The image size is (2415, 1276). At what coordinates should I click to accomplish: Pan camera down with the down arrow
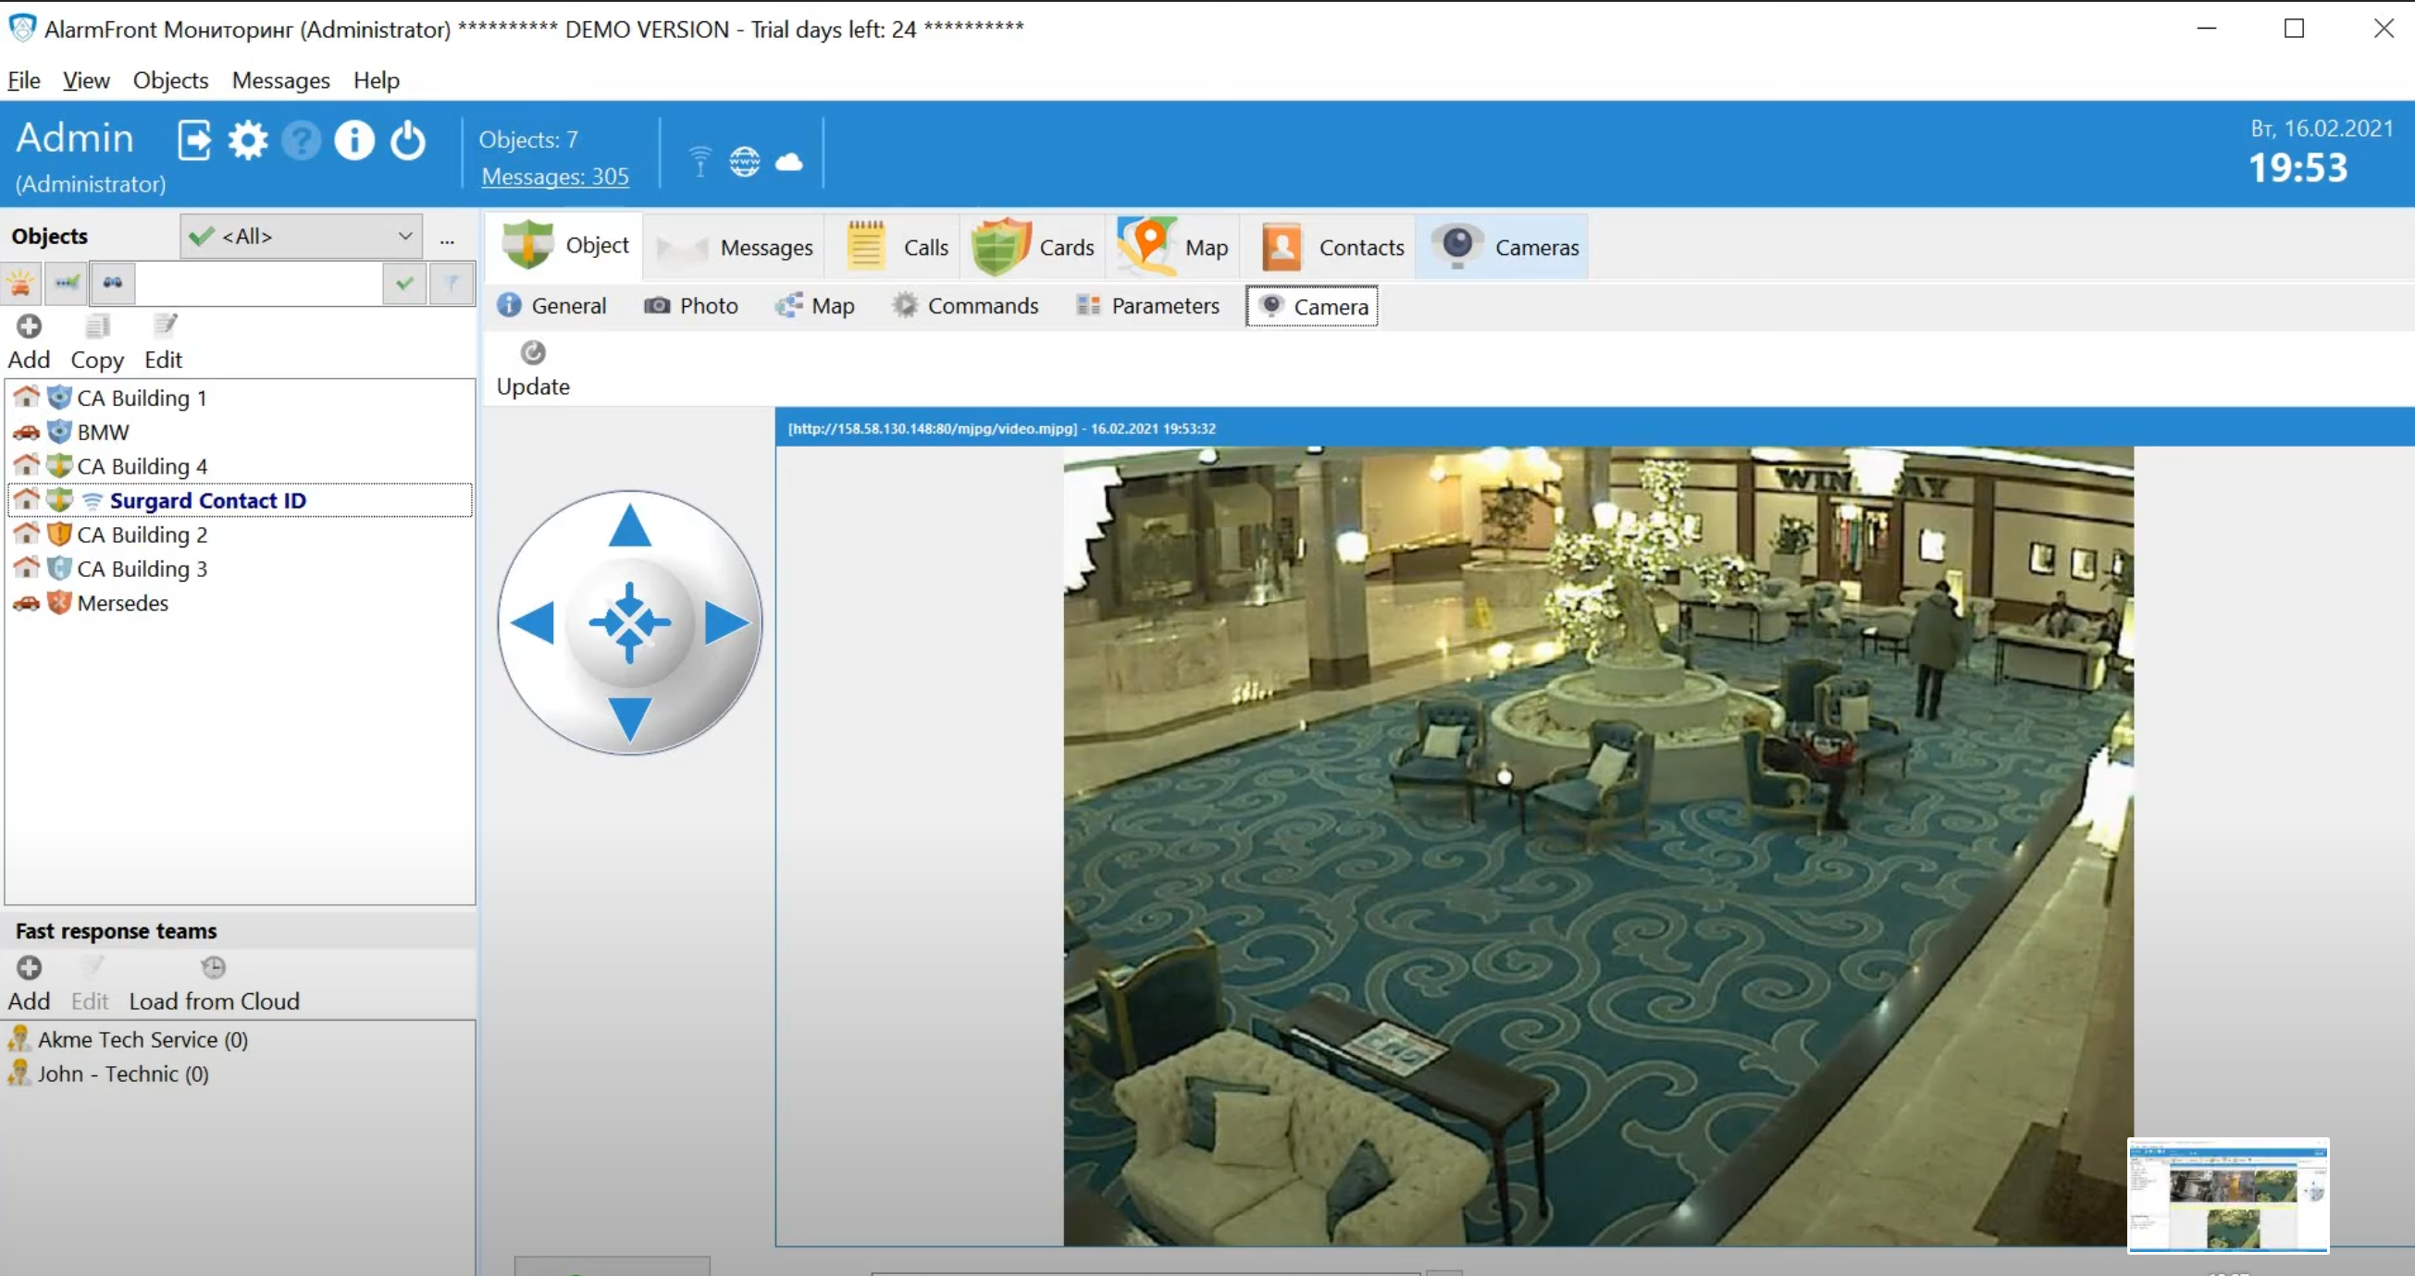coord(629,719)
